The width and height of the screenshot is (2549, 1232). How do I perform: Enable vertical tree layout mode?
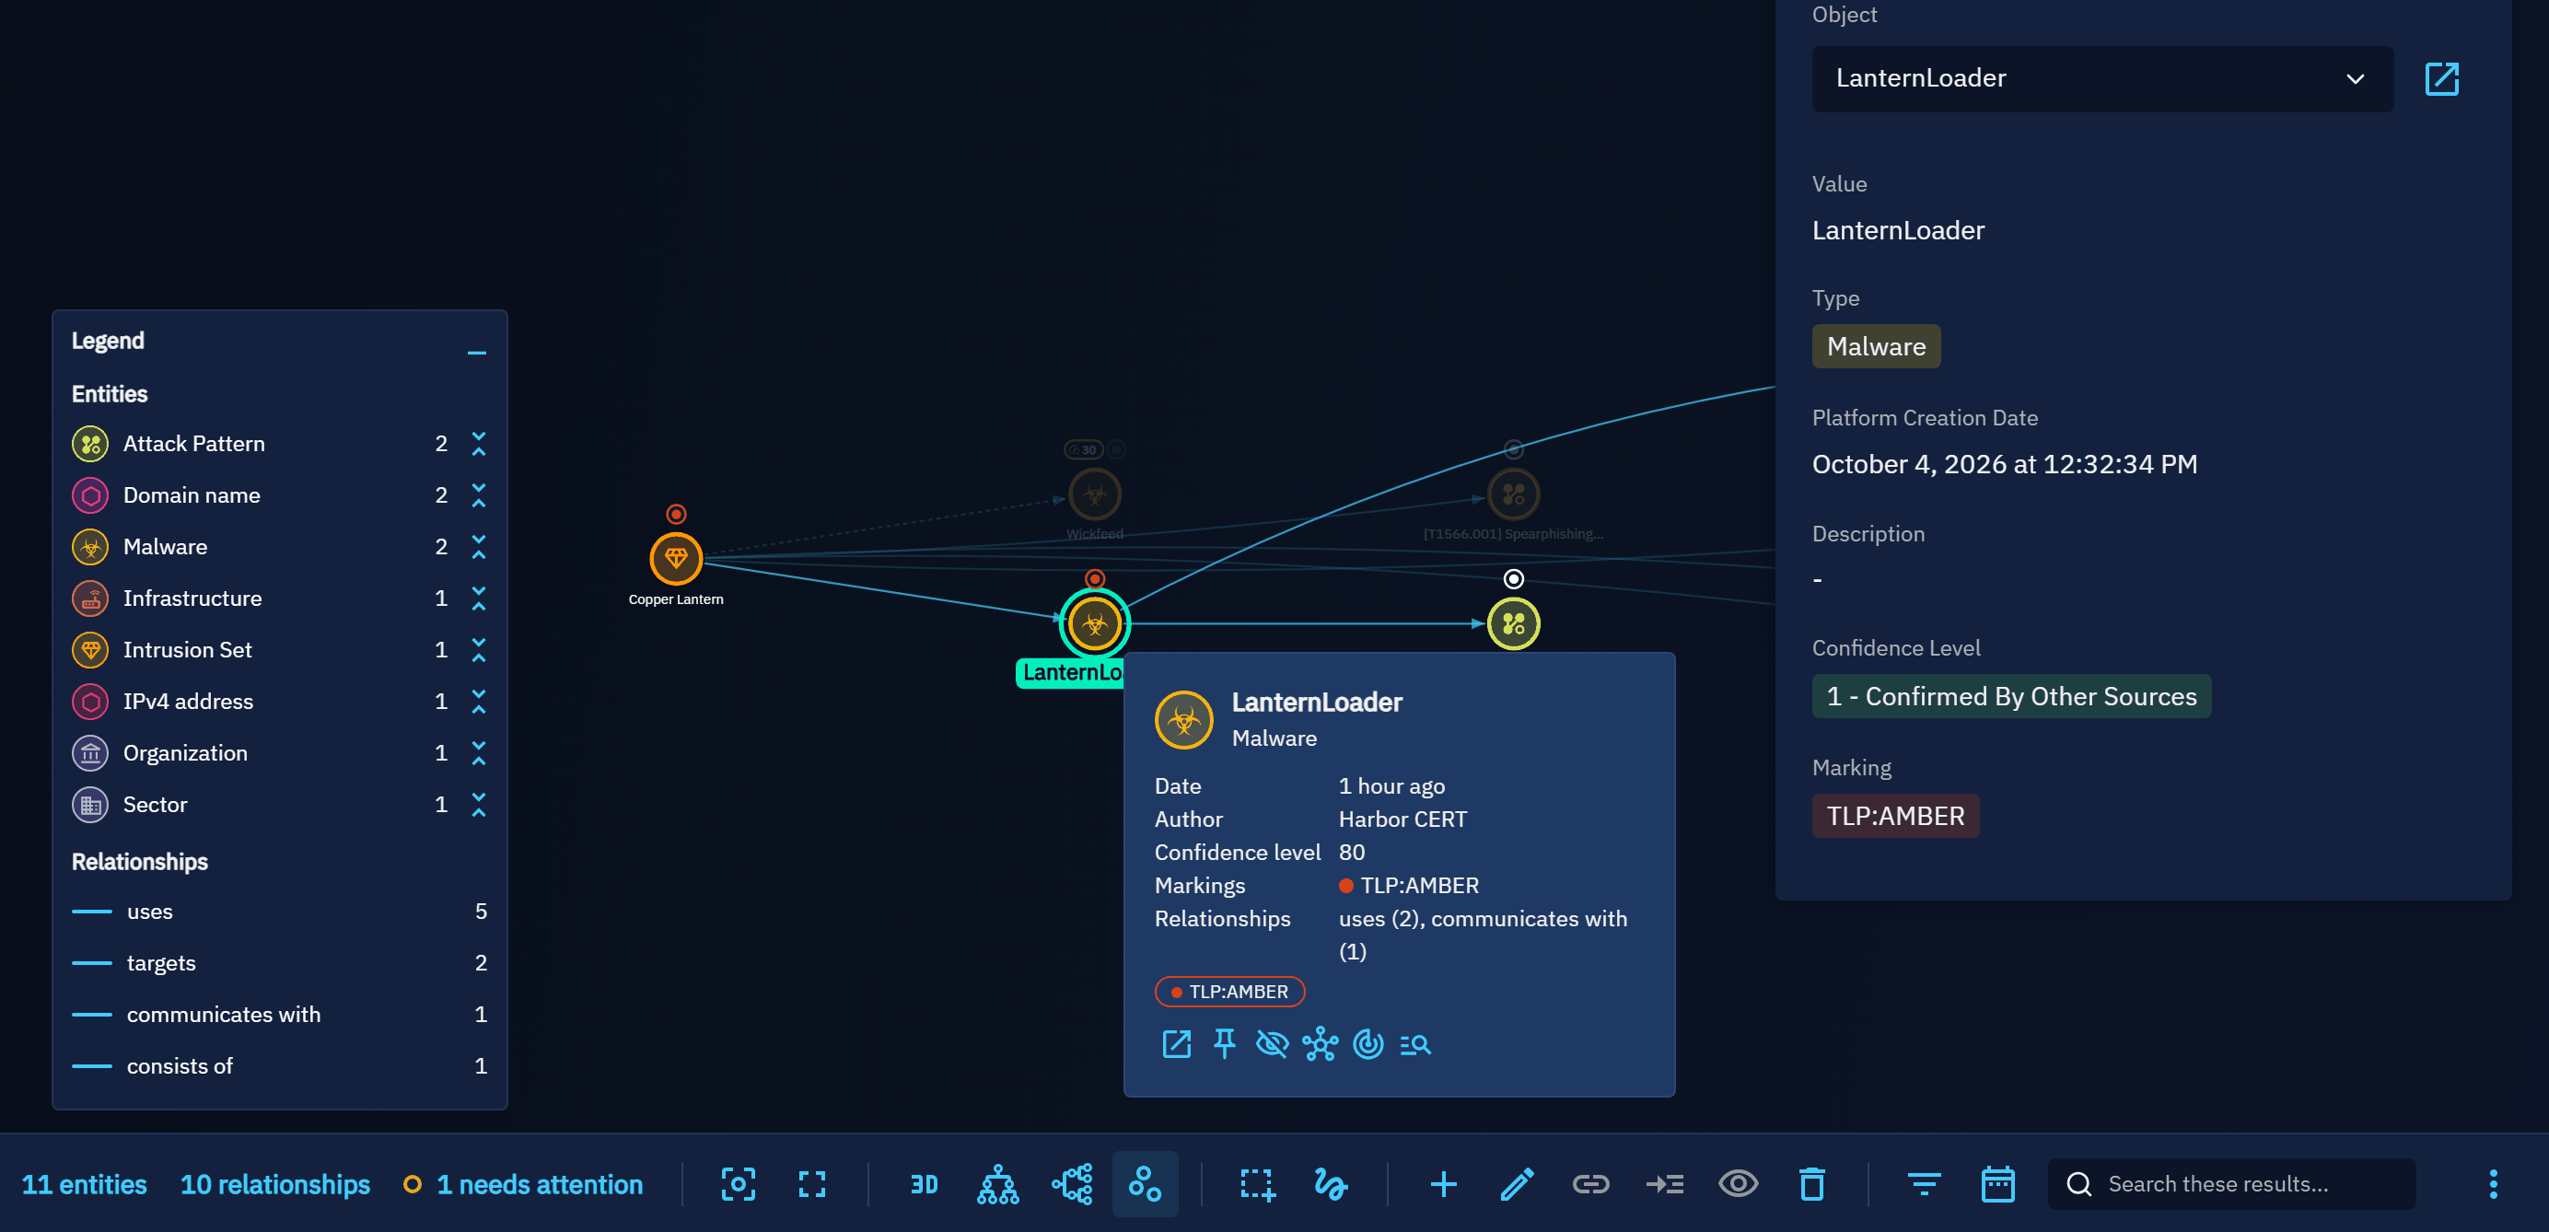[997, 1183]
